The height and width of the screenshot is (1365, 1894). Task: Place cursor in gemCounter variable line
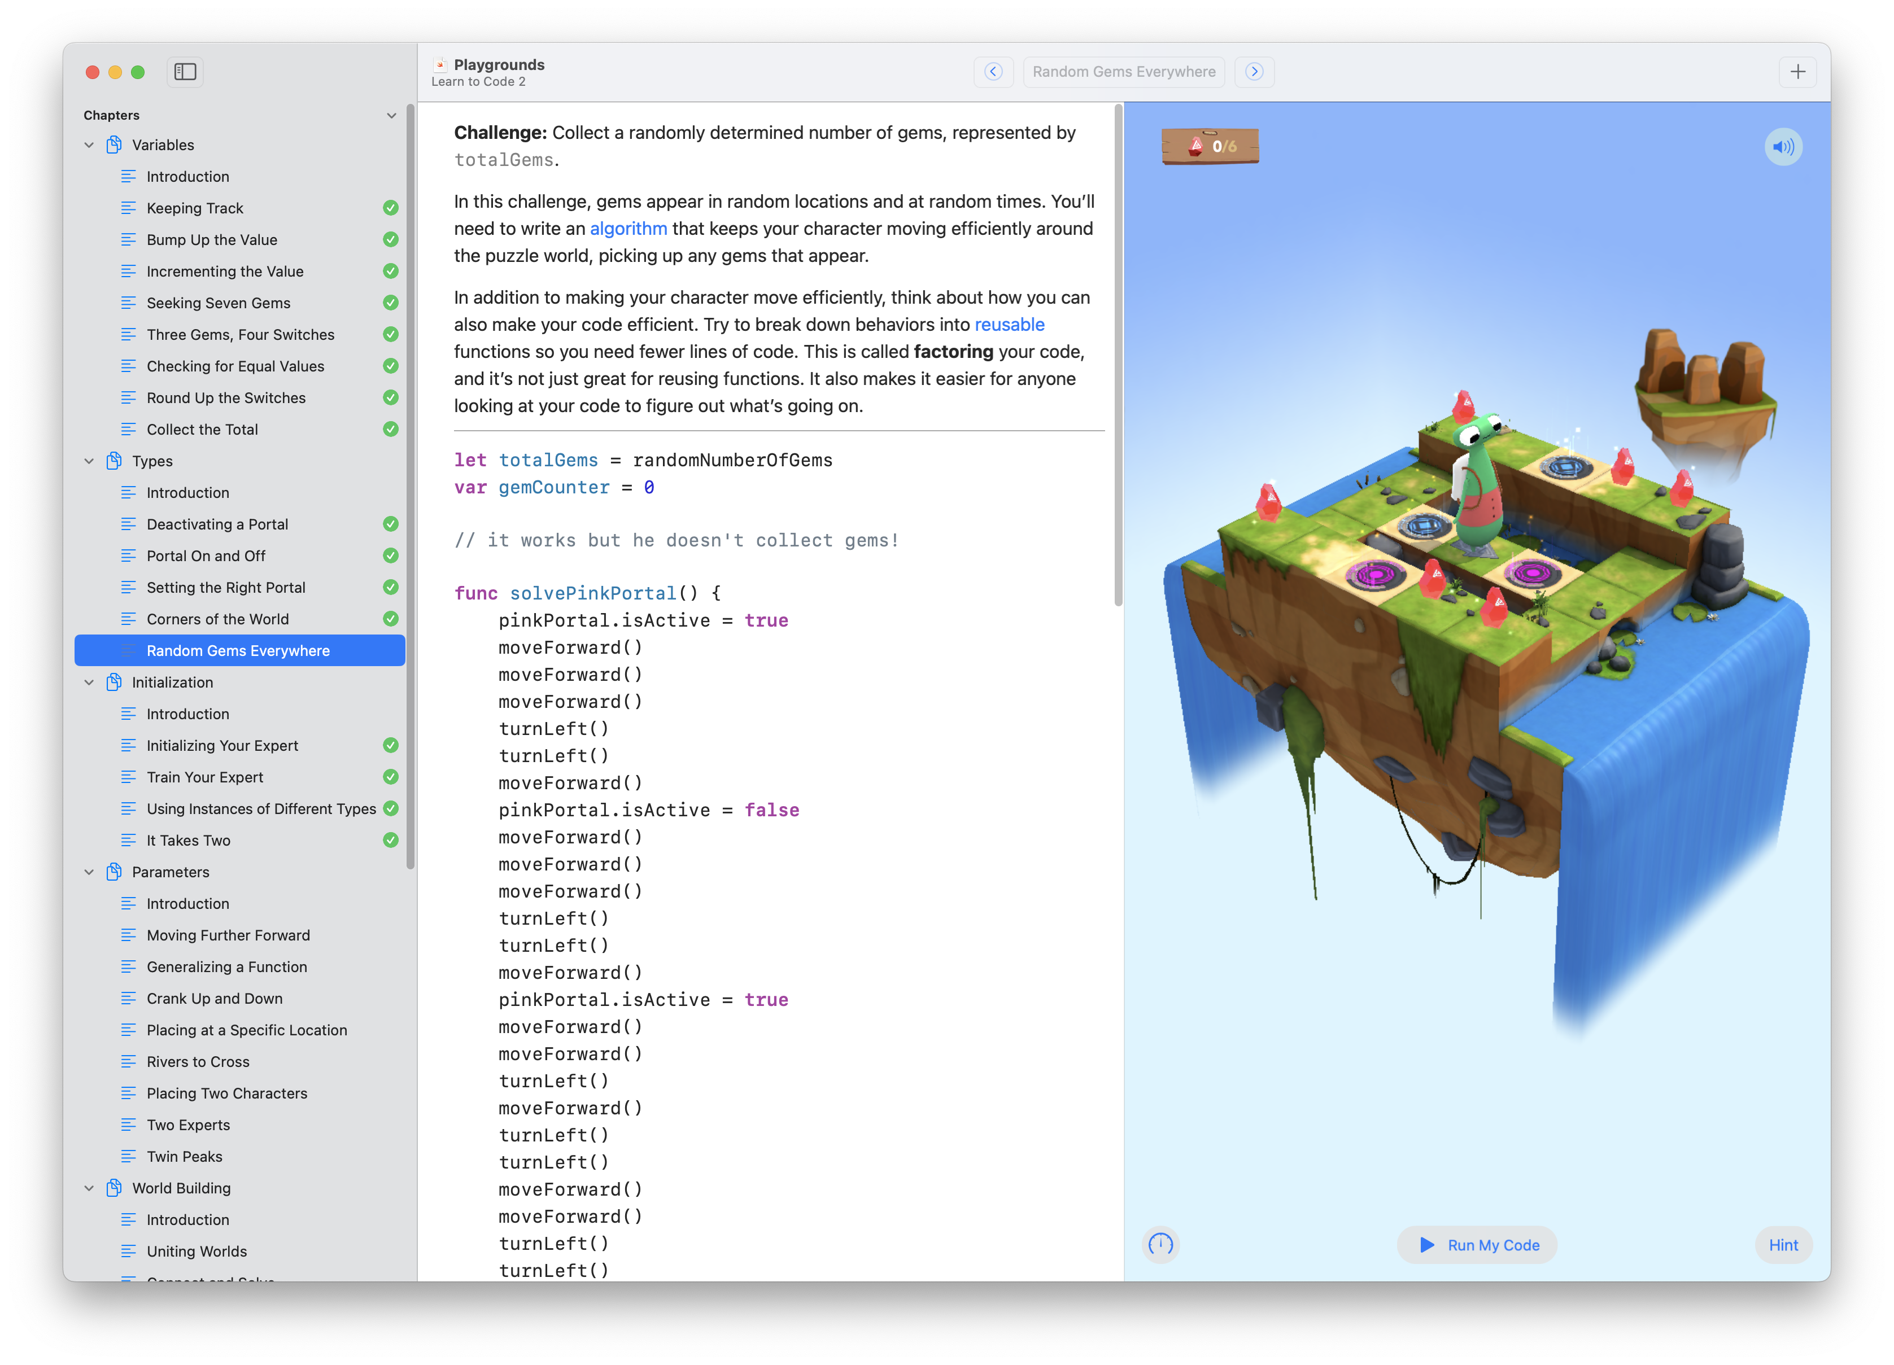553,487
